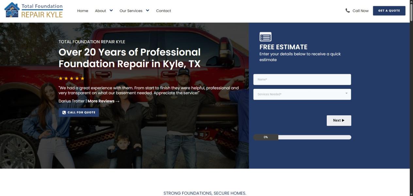Click the Call Now link
The width and height of the screenshot is (413, 196).
pos(360,11)
